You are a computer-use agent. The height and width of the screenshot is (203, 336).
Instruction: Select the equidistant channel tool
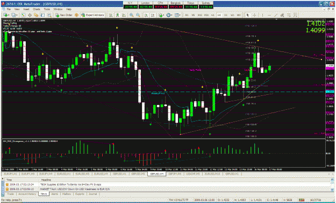pyautogui.click(x=282, y=15)
